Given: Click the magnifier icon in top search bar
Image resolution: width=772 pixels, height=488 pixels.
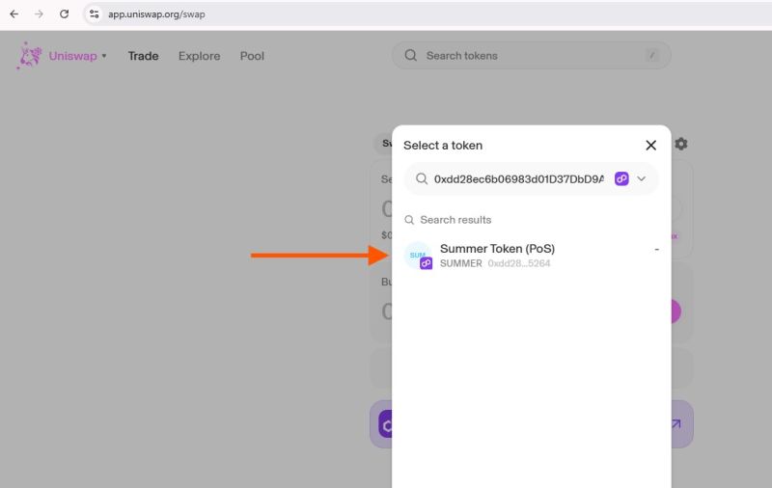Looking at the screenshot, I should tap(411, 56).
